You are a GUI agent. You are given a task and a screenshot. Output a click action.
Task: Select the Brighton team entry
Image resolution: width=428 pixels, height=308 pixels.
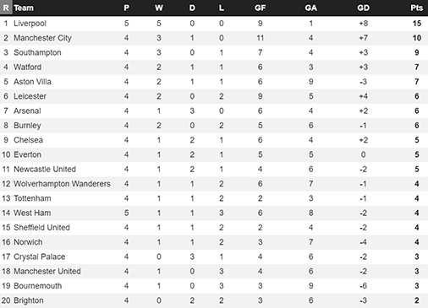tap(29, 300)
